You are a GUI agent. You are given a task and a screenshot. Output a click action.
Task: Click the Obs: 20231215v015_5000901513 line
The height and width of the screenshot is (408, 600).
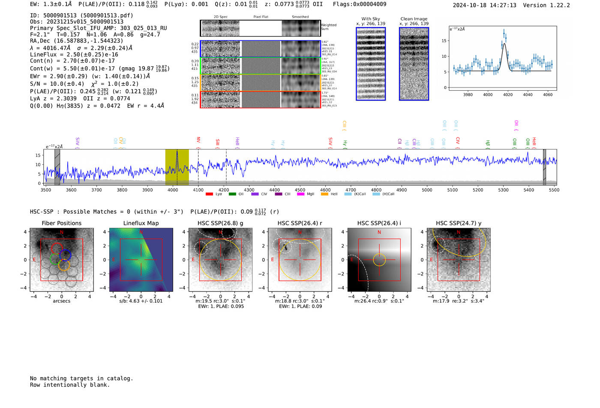[x=77, y=22]
